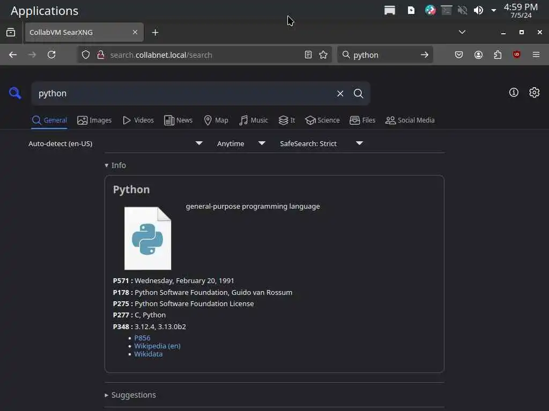The height and width of the screenshot is (411, 549).
Task: Switch to the General search tab
Action: [x=49, y=120]
